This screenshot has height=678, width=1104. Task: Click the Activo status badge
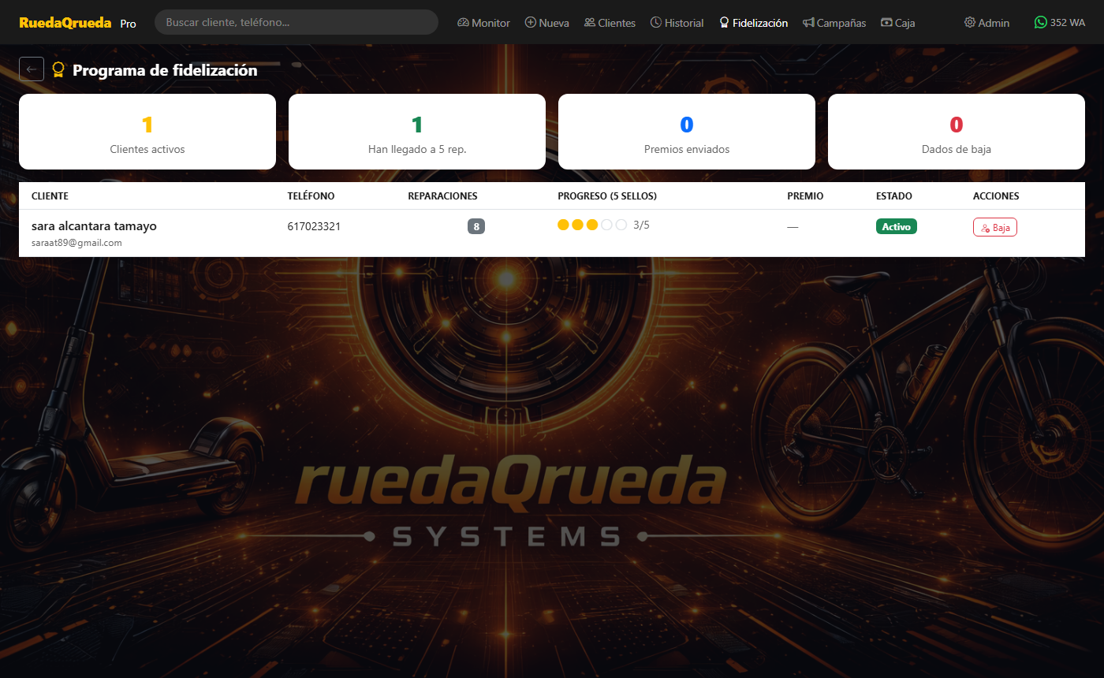[896, 227]
